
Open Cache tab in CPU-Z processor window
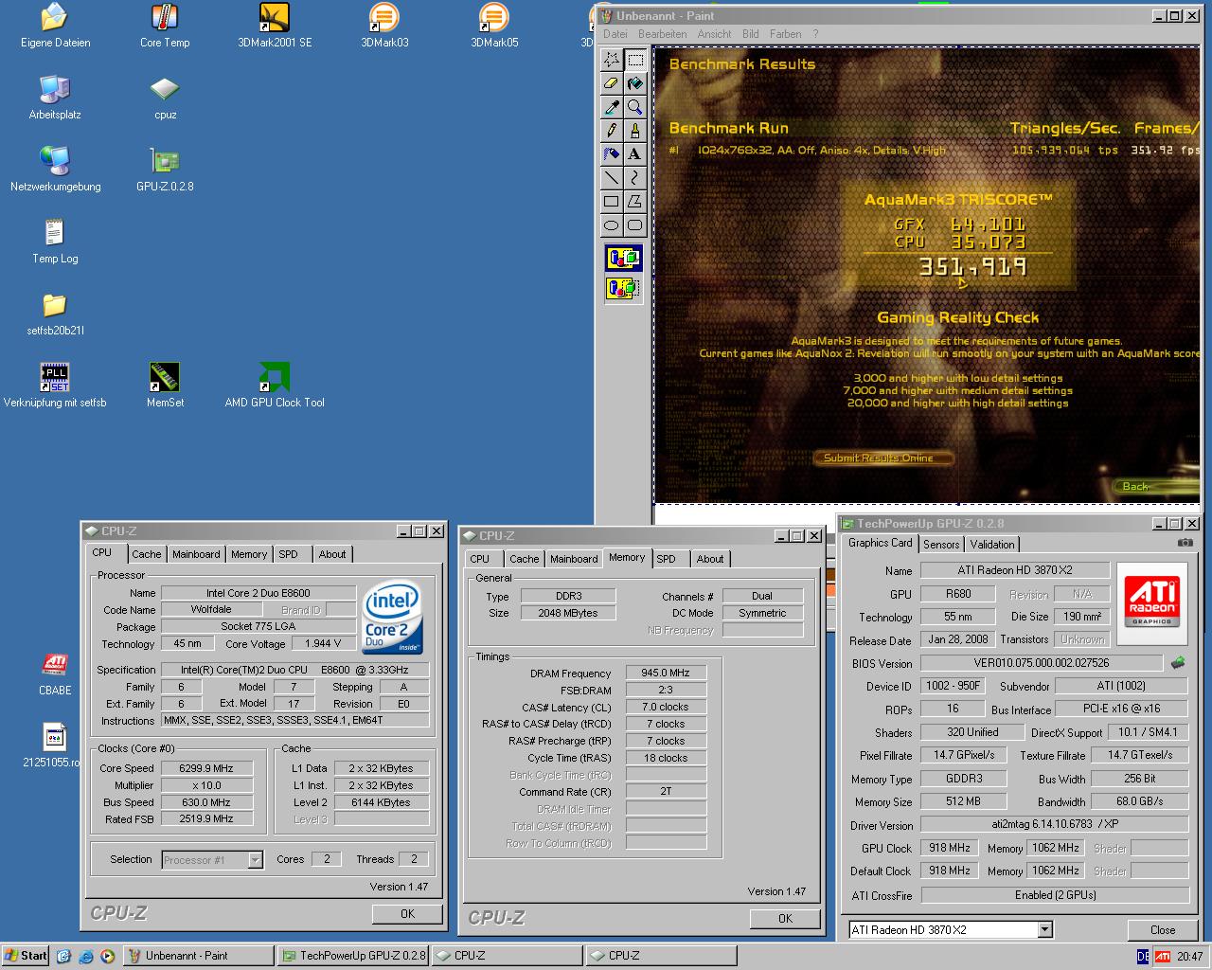(146, 554)
